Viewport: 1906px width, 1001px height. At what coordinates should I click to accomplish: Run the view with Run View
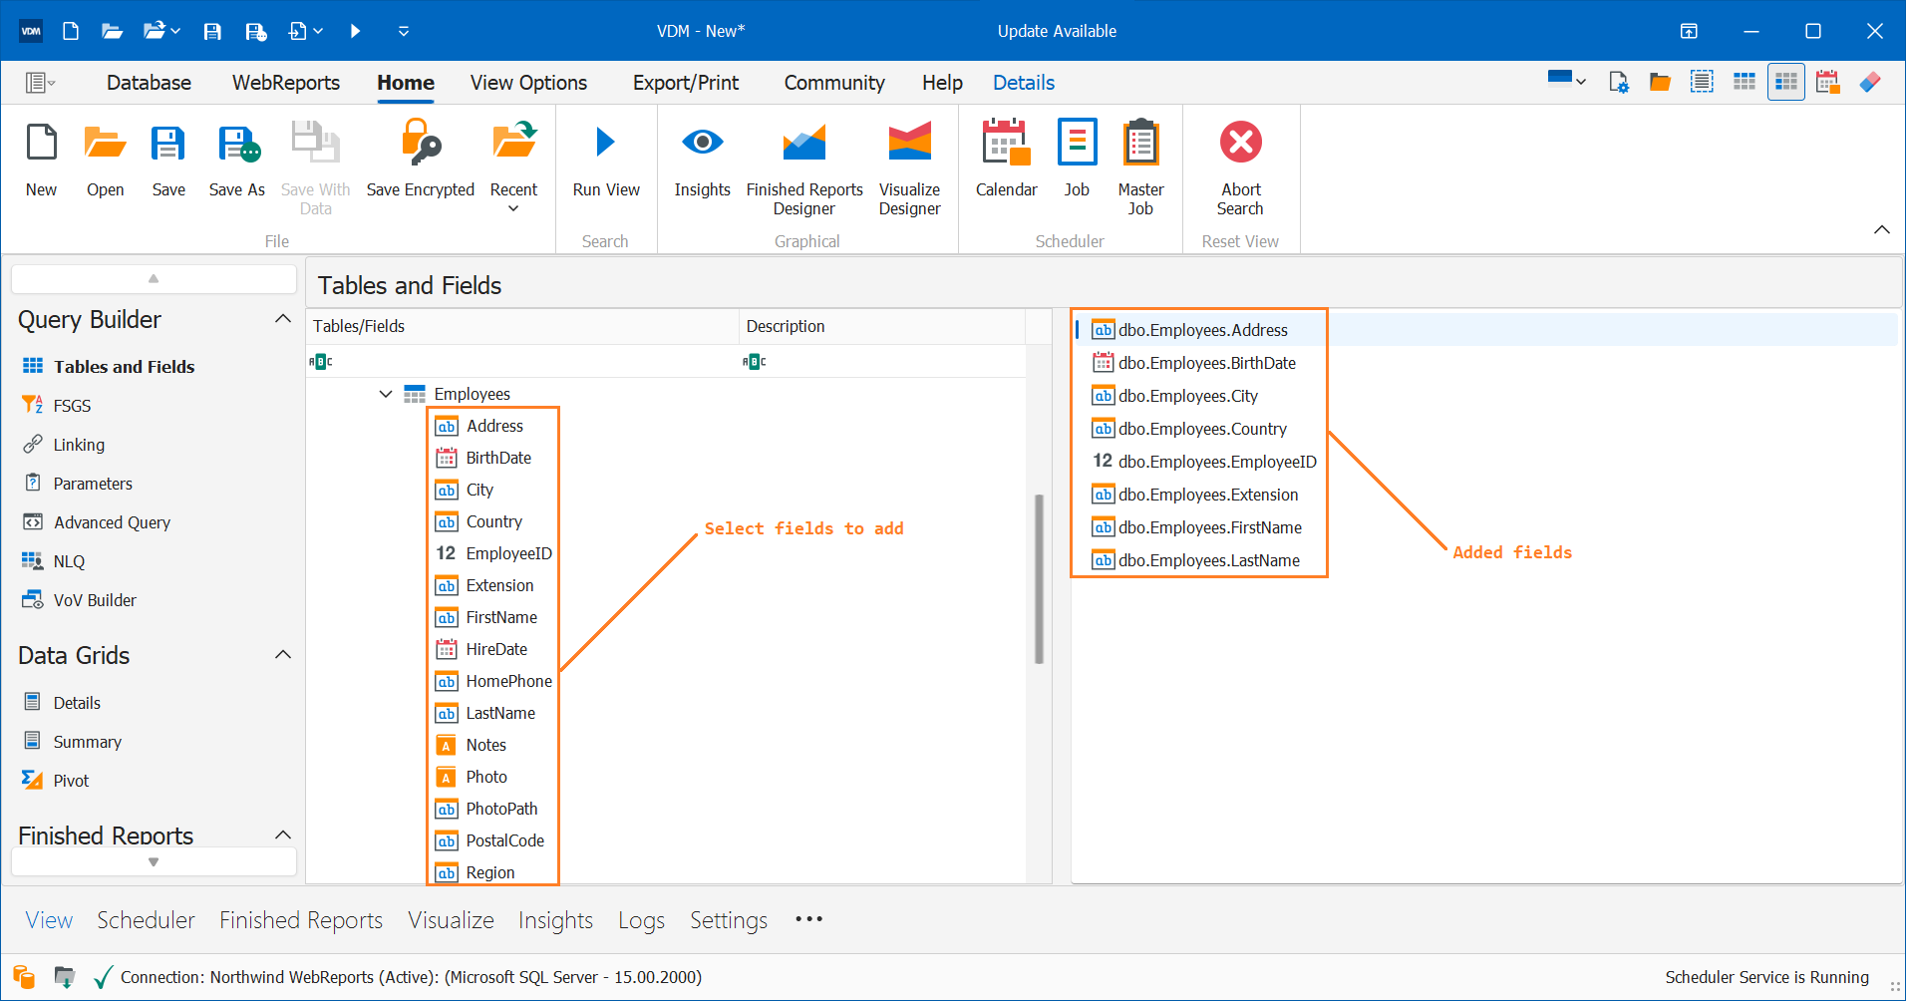click(606, 143)
